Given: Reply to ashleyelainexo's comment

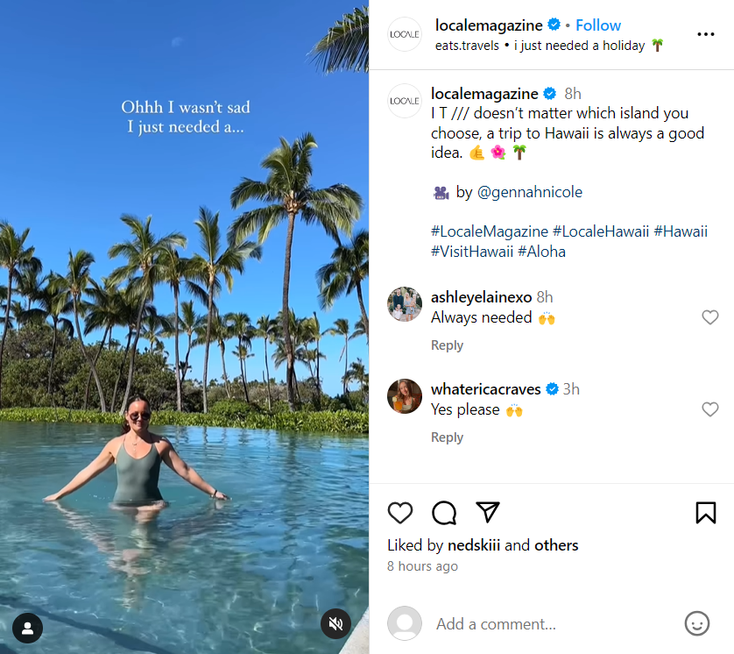Looking at the screenshot, I should click(447, 345).
